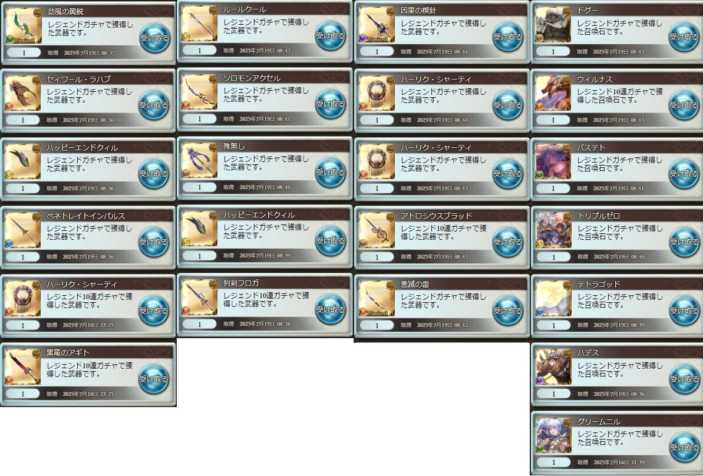The width and height of the screenshot is (703, 476).
Task: Click the トリプルゼロ summon stone icon
Action: [553, 230]
